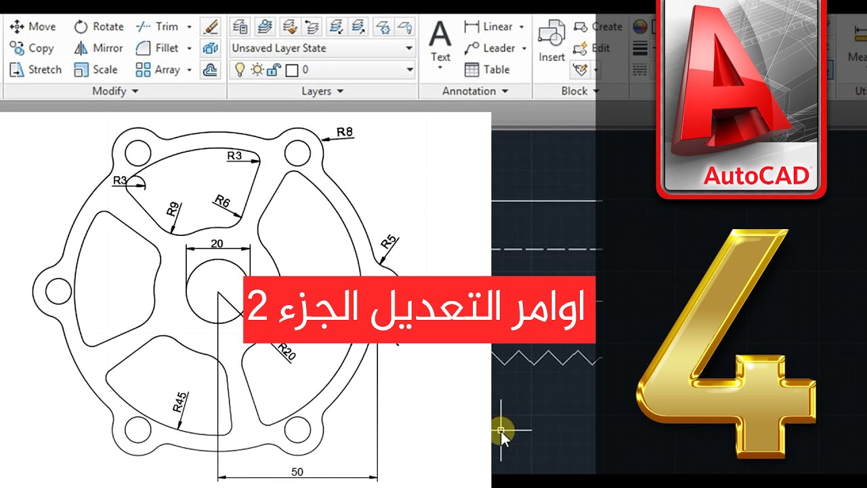Click the Edit block button
Viewport: 867px width, 488px height.
tap(591, 48)
